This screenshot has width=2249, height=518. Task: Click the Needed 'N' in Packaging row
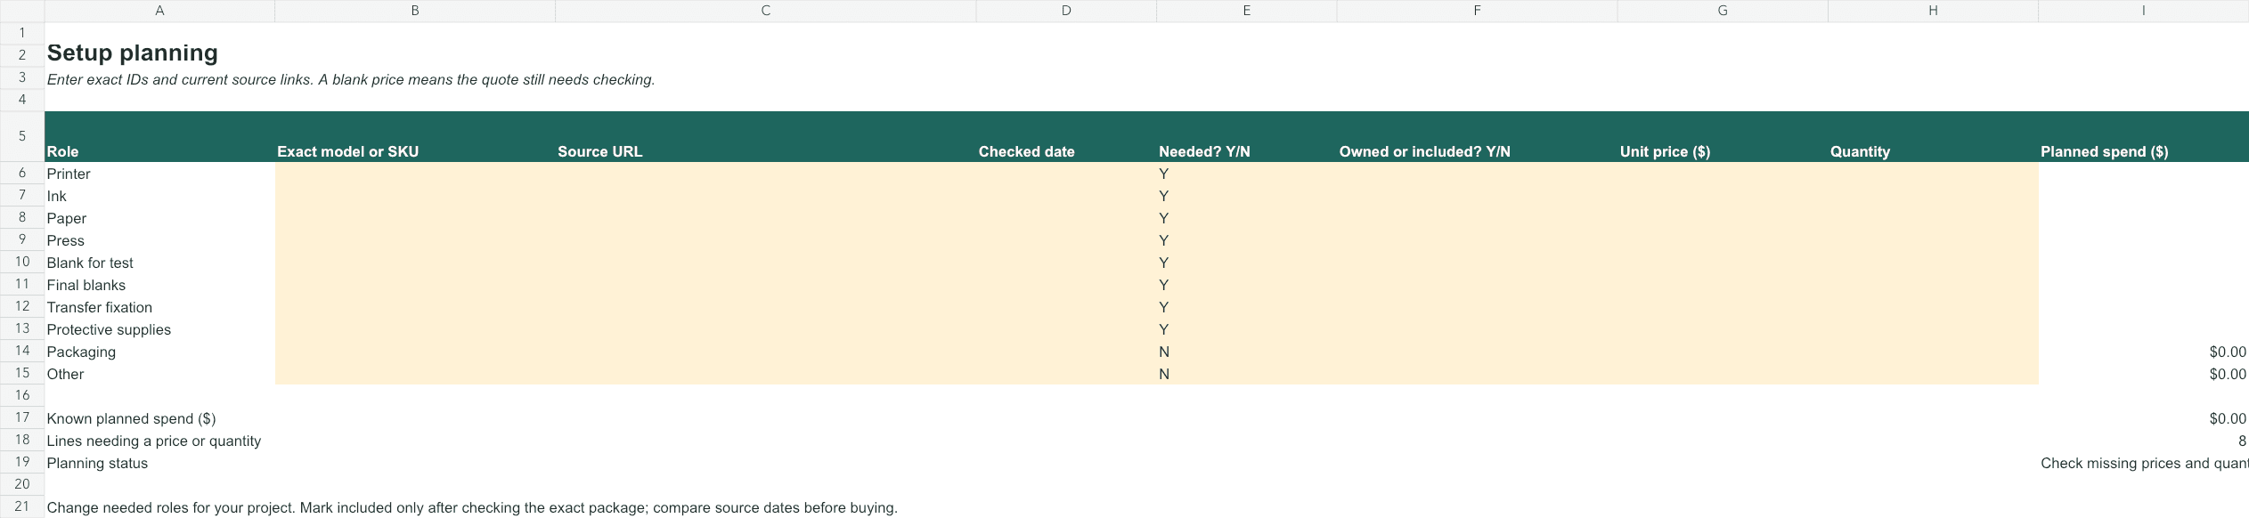(1163, 352)
